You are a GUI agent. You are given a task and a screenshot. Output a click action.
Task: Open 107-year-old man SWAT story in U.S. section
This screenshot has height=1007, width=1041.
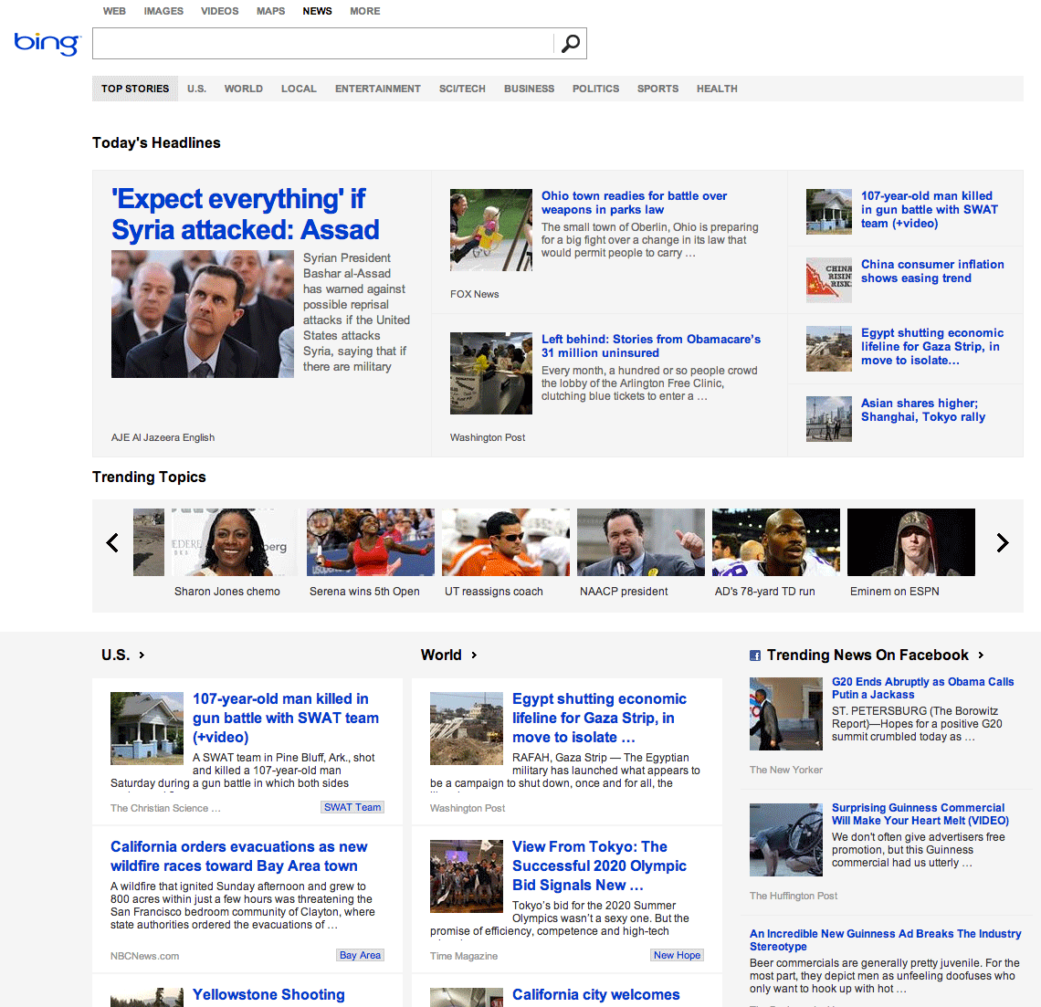click(x=286, y=718)
